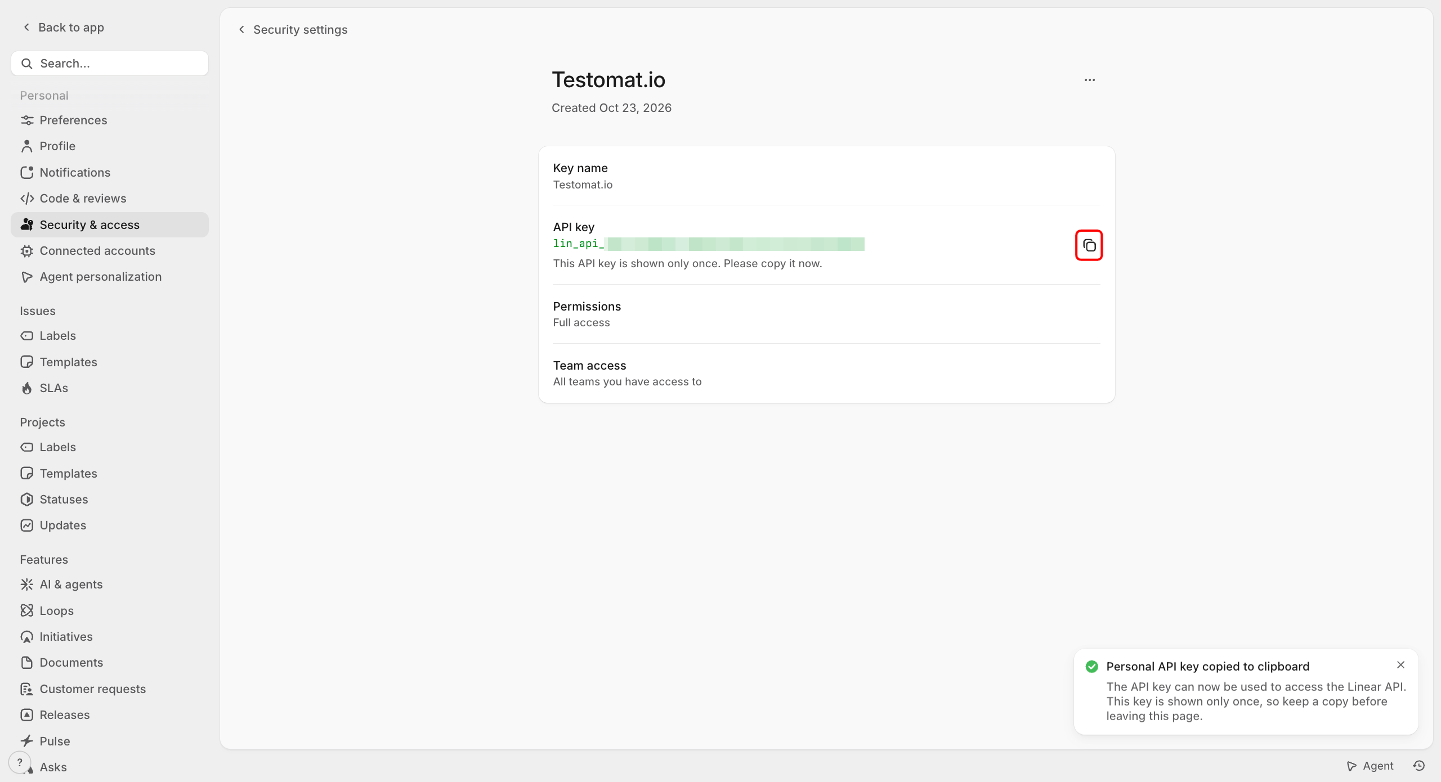Open Templates under Projects
Image resolution: width=1441 pixels, height=782 pixels.
coord(110,474)
